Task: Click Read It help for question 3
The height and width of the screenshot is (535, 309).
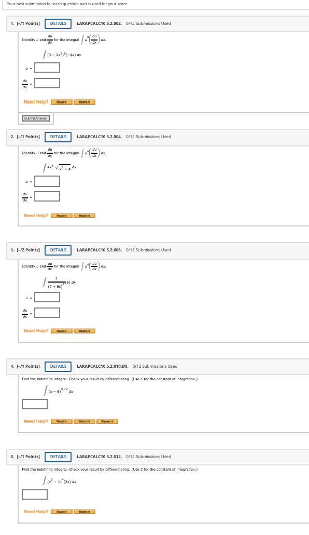Action: coord(61,330)
